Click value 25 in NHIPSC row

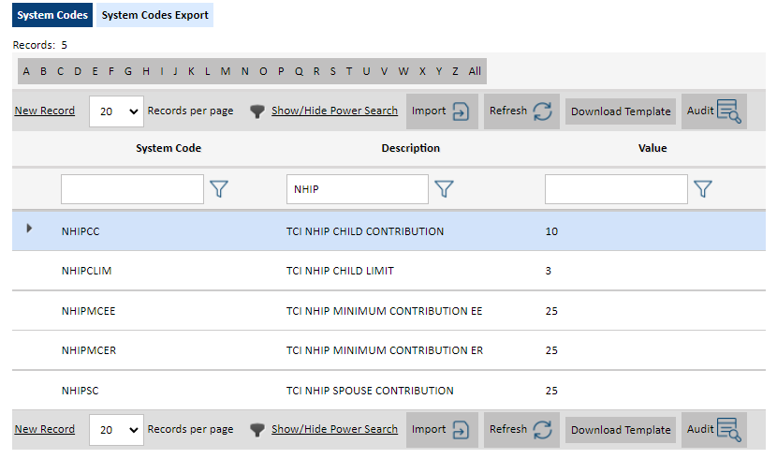[x=551, y=391]
